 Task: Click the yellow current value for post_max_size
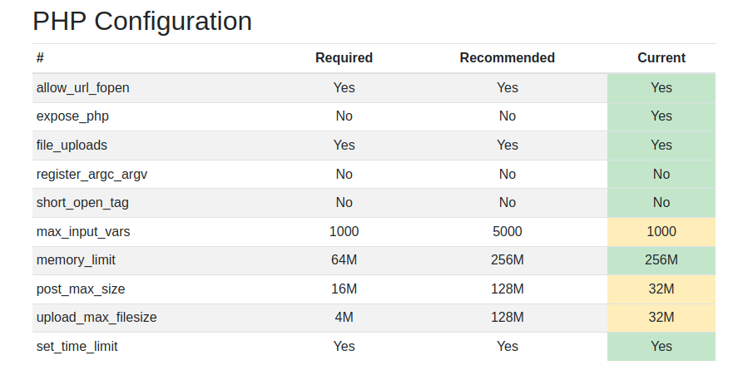click(661, 289)
